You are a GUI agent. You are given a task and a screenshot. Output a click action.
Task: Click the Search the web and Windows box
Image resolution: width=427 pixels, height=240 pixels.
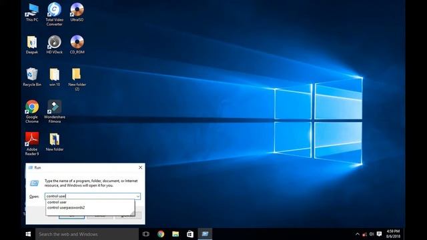pos(87,234)
